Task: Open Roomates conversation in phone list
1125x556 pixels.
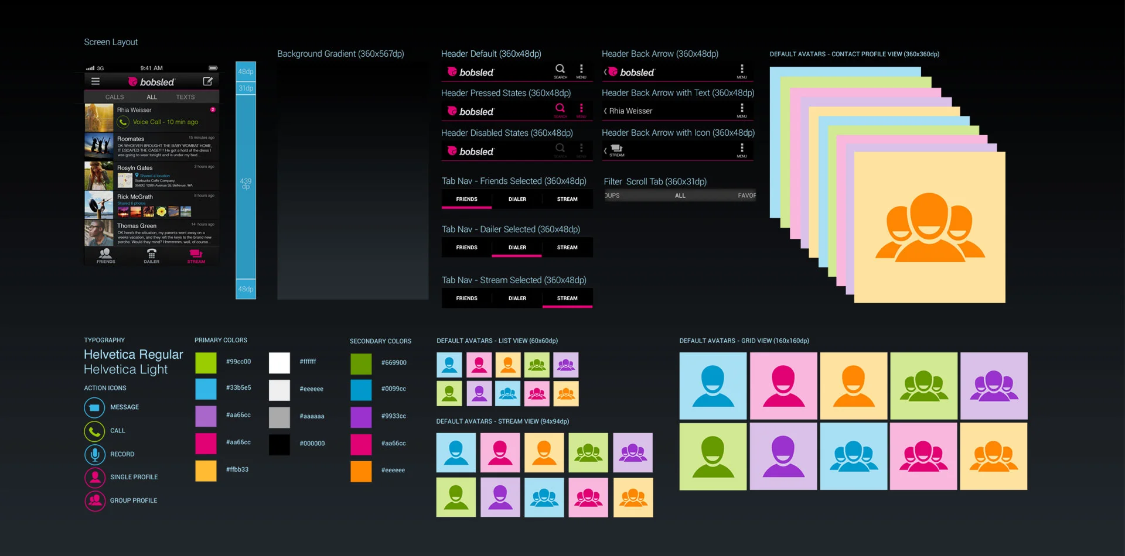Action: pos(152,147)
